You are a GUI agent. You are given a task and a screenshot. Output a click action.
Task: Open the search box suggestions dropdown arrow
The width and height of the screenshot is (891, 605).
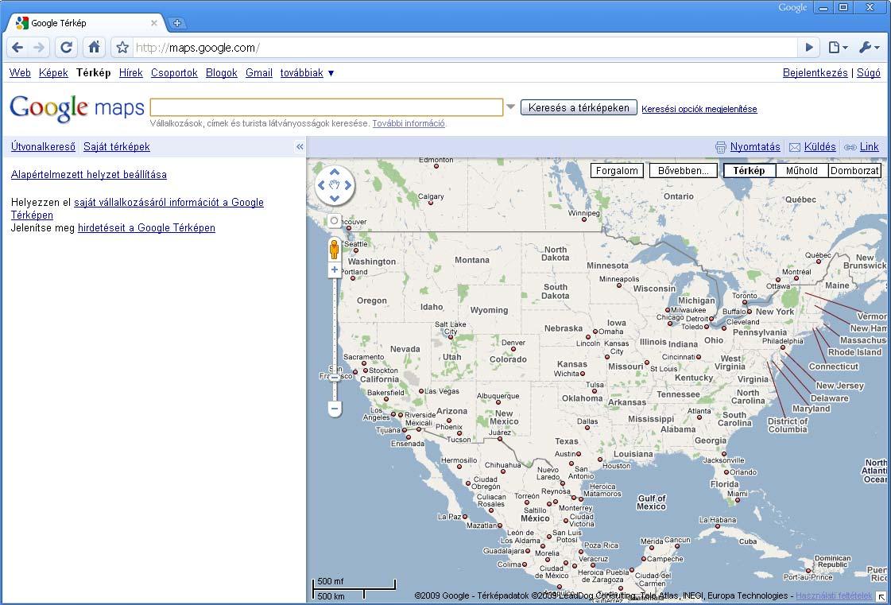(x=510, y=107)
